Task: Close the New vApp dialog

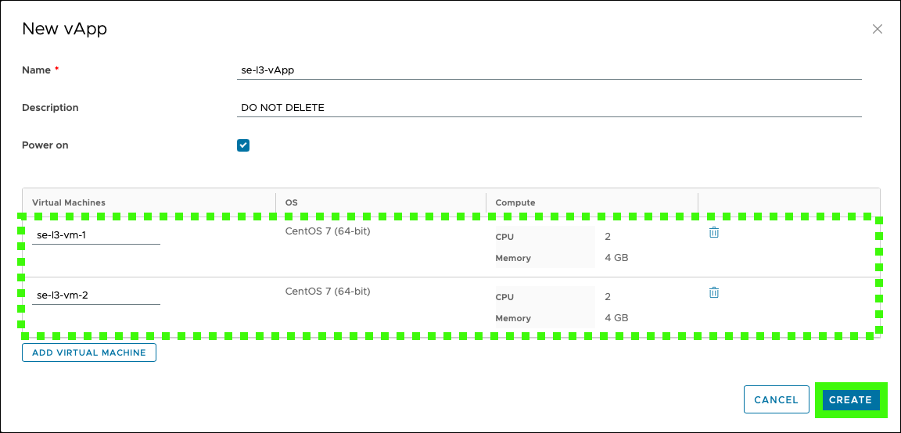Action: [x=877, y=29]
